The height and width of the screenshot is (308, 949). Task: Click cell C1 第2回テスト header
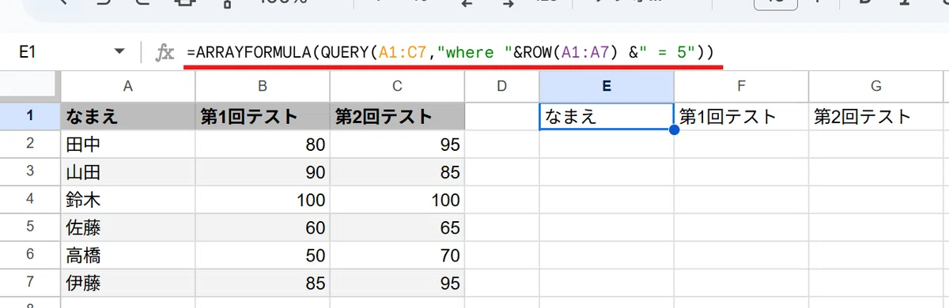point(397,117)
